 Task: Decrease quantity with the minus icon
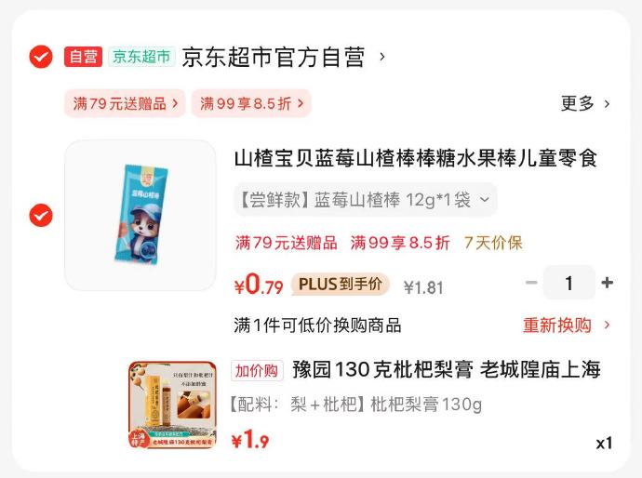[531, 283]
